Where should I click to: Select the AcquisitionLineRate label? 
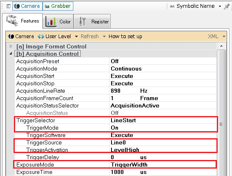tap(41, 91)
